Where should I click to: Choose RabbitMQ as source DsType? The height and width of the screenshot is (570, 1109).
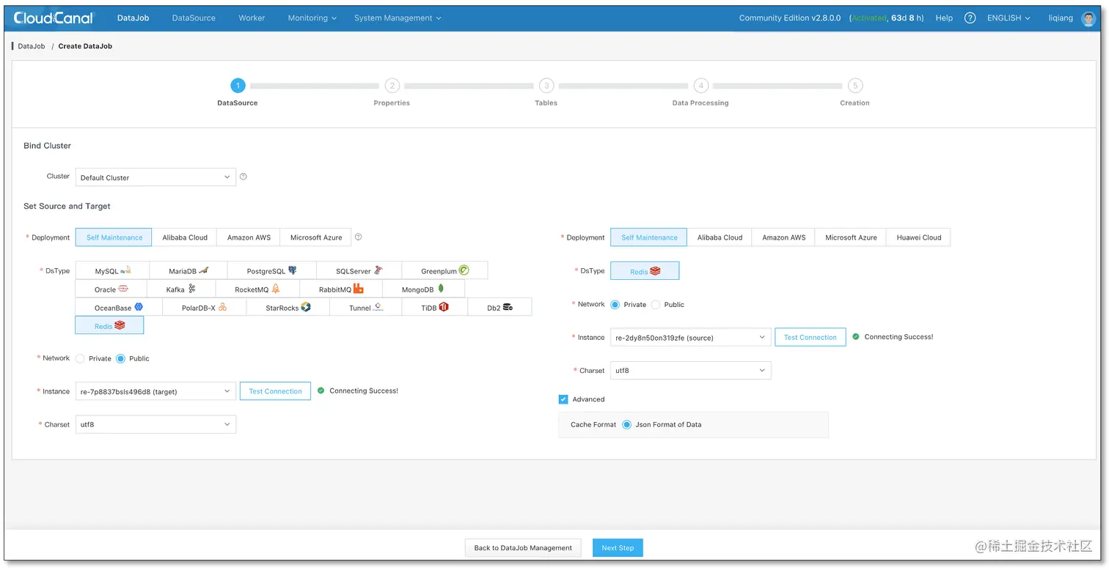340,289
